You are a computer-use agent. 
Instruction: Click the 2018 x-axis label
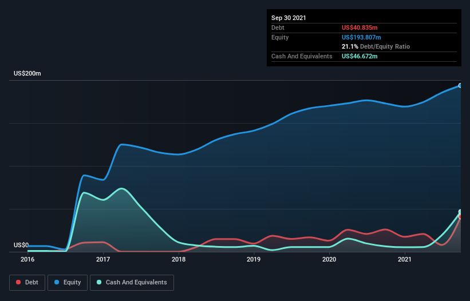(x=179, y=259)
